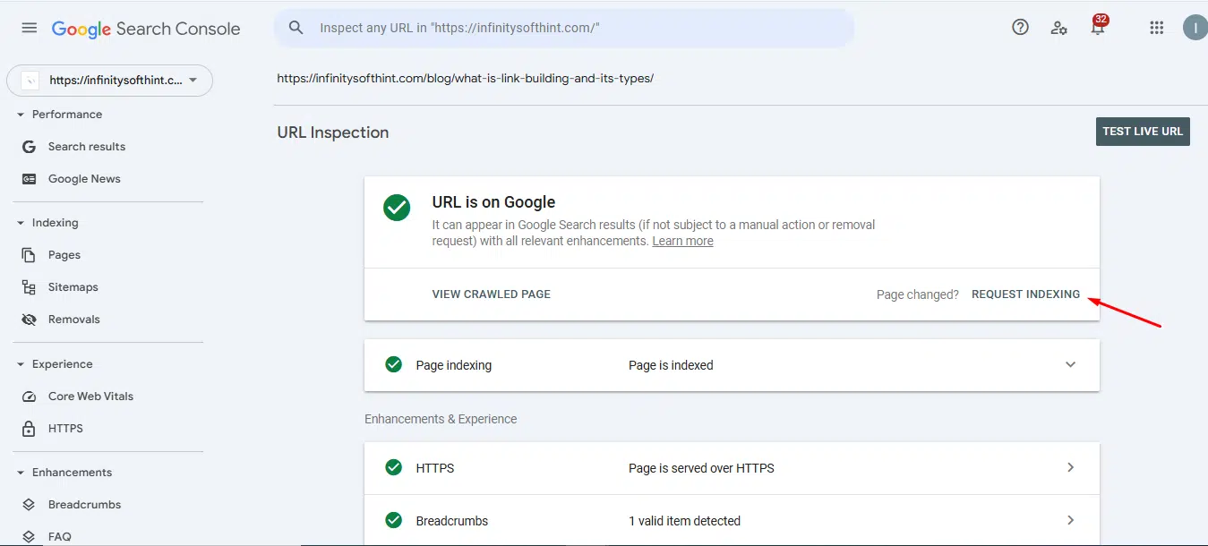Viewport: 1208px width, 546px height.
Task: Click the site favicon in property selector
Action: click(x=30, y=81)
